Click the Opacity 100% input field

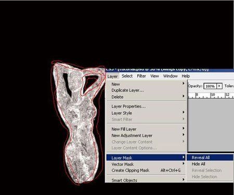pos(210,86)
